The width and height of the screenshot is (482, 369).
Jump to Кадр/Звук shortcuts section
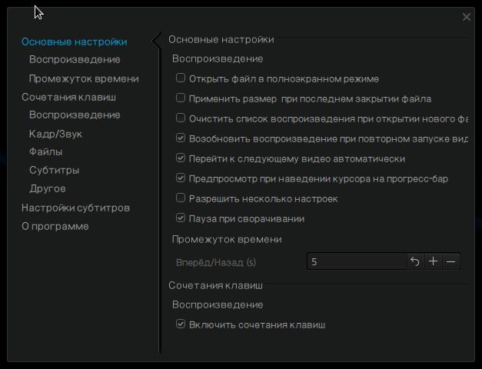tap(55, 134)
